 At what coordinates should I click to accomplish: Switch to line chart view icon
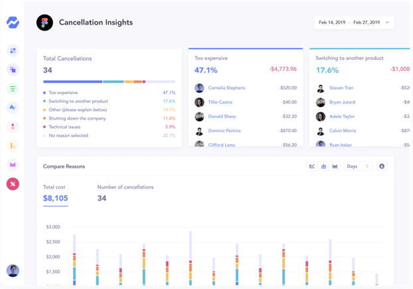tap(312, 166)
